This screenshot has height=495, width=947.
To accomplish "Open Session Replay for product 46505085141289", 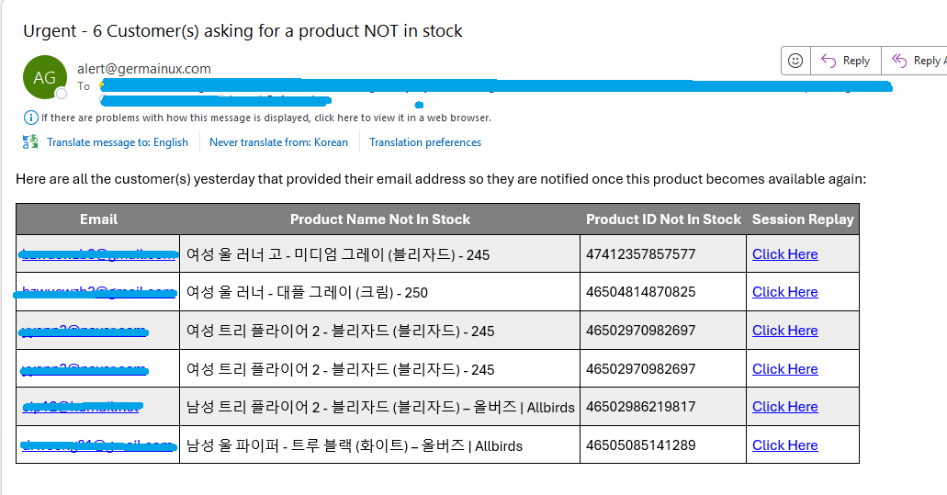I will pyautogui.click(x=784, y=445).
